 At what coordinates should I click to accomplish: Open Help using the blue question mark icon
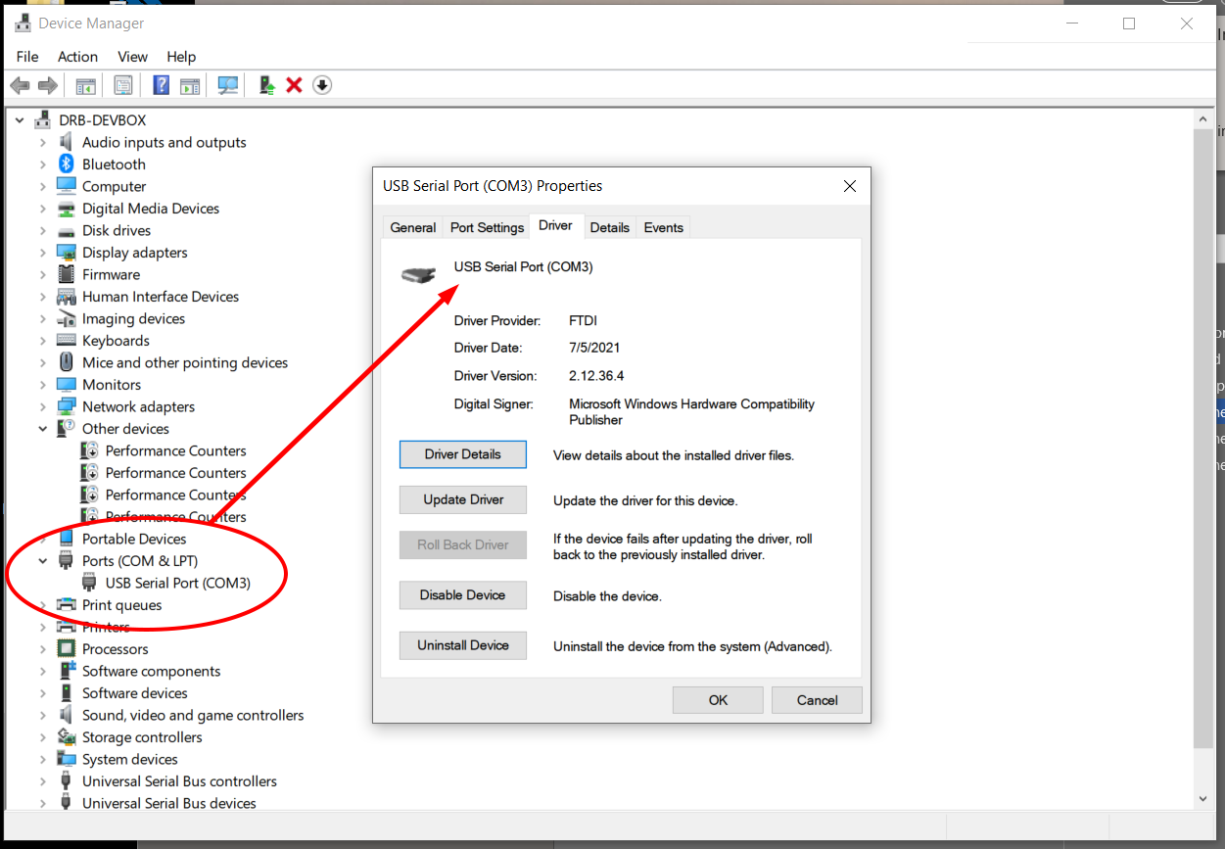coord(161,85)
